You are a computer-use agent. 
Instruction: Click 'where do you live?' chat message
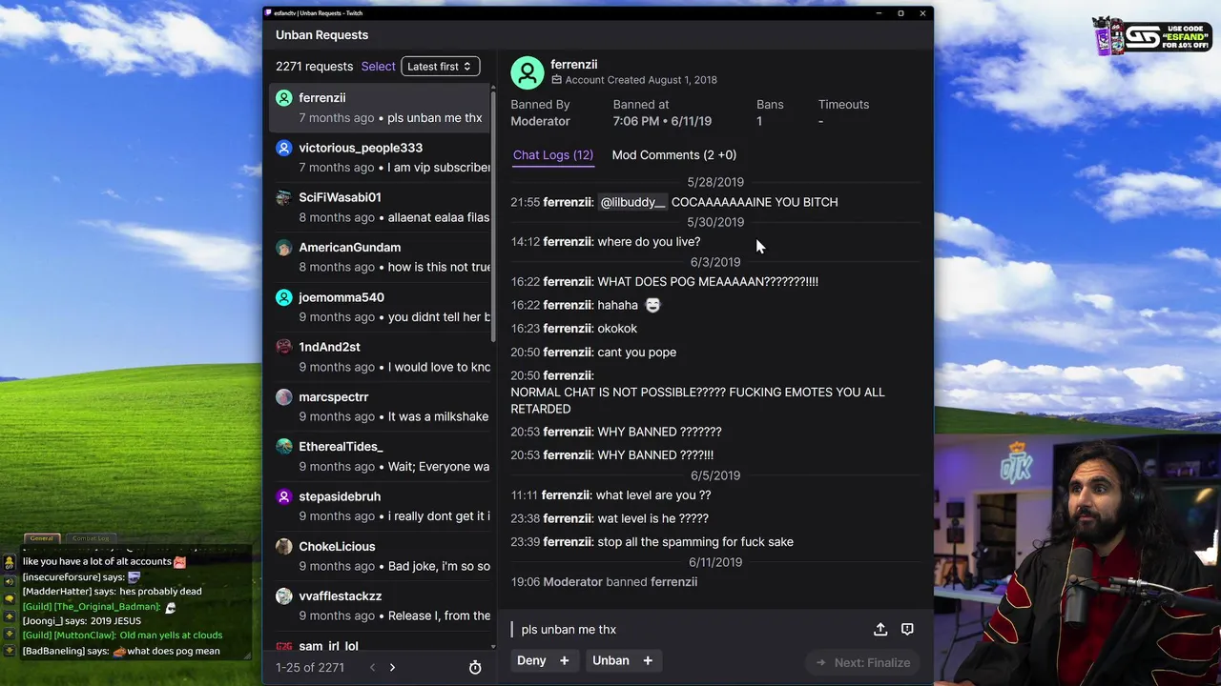(x=649, y=242)
